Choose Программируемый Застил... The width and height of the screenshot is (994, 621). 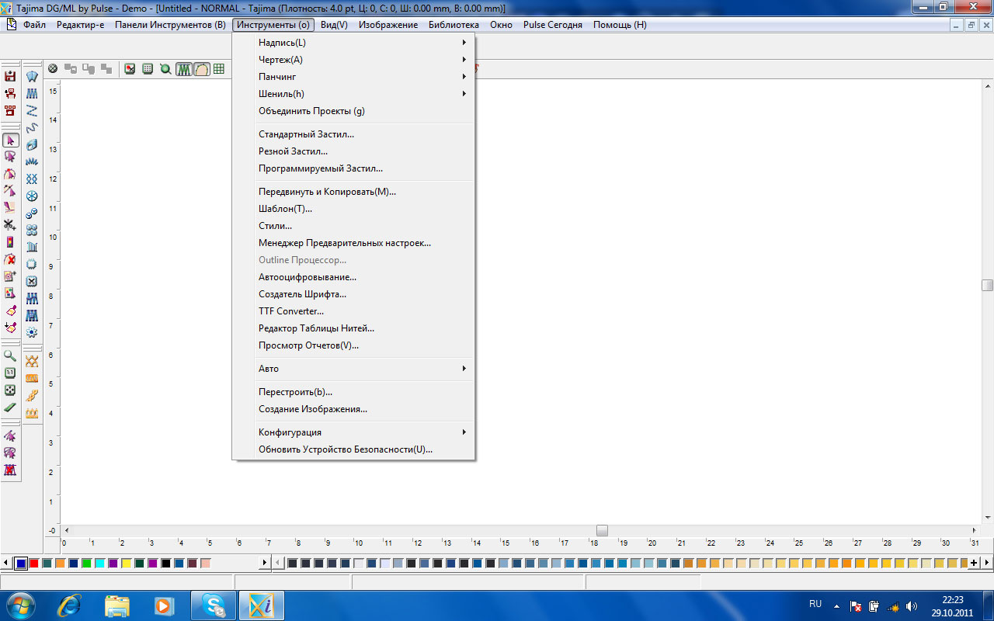pos(353,168)
